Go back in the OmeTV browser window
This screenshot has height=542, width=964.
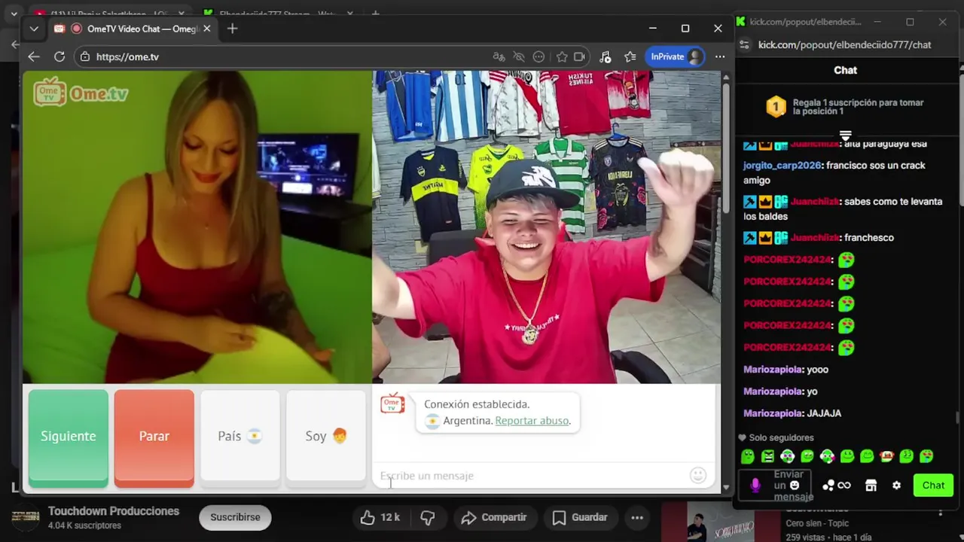(x=33, y=56)
